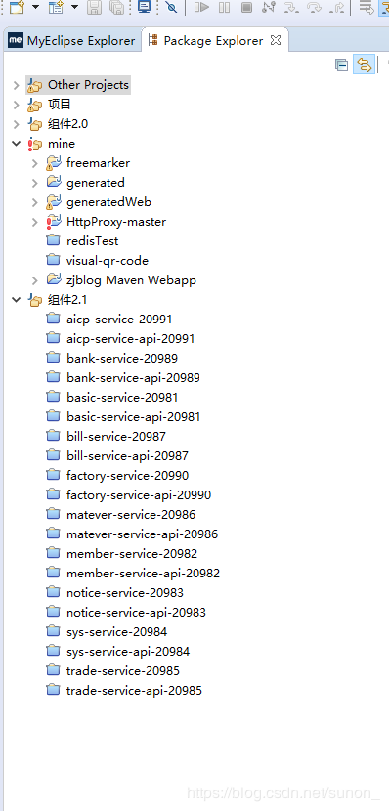Click trade-service-20985
The height and width of the screenshot is (811, 389).
coord(123,671)
